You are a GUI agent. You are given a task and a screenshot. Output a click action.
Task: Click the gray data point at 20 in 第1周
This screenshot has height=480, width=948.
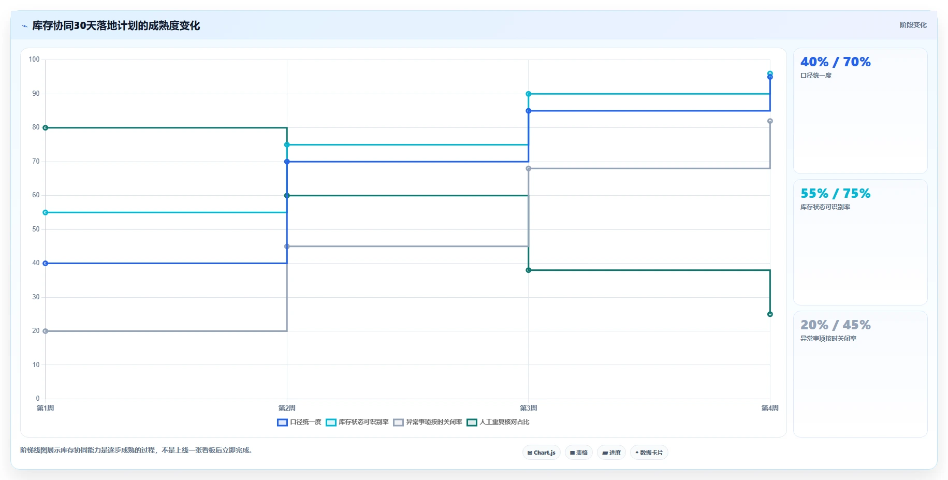pos(46,331)
